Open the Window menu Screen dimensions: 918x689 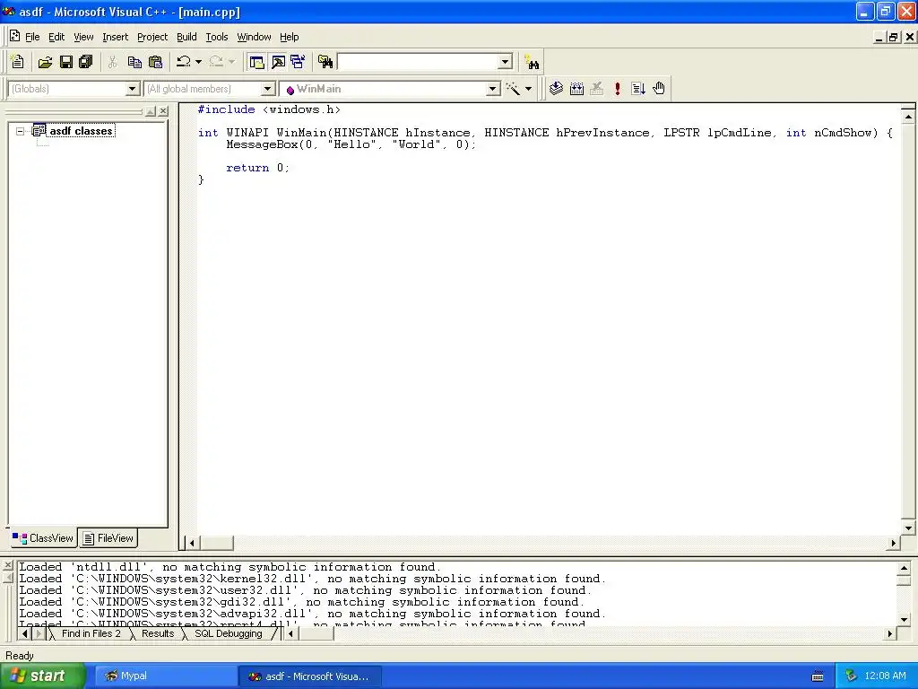(254, 37)
